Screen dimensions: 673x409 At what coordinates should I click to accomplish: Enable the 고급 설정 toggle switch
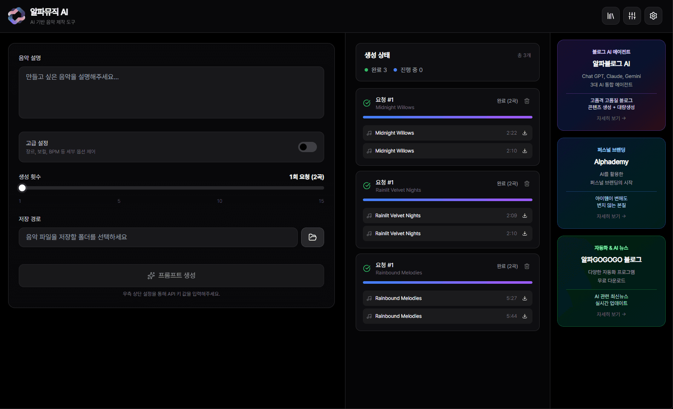pyautogui.click(x=307, y=147)
